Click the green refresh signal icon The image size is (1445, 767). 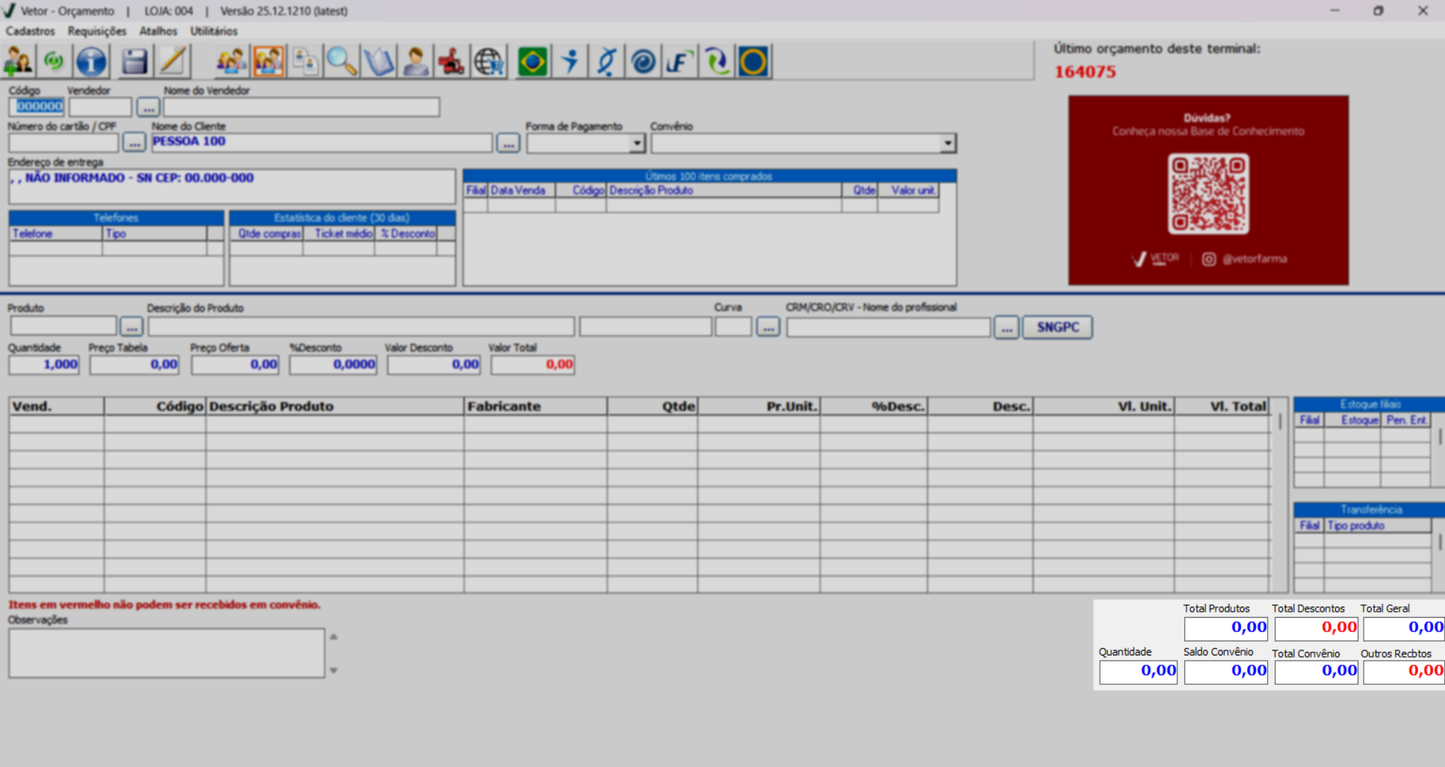(x=54, y=61)
